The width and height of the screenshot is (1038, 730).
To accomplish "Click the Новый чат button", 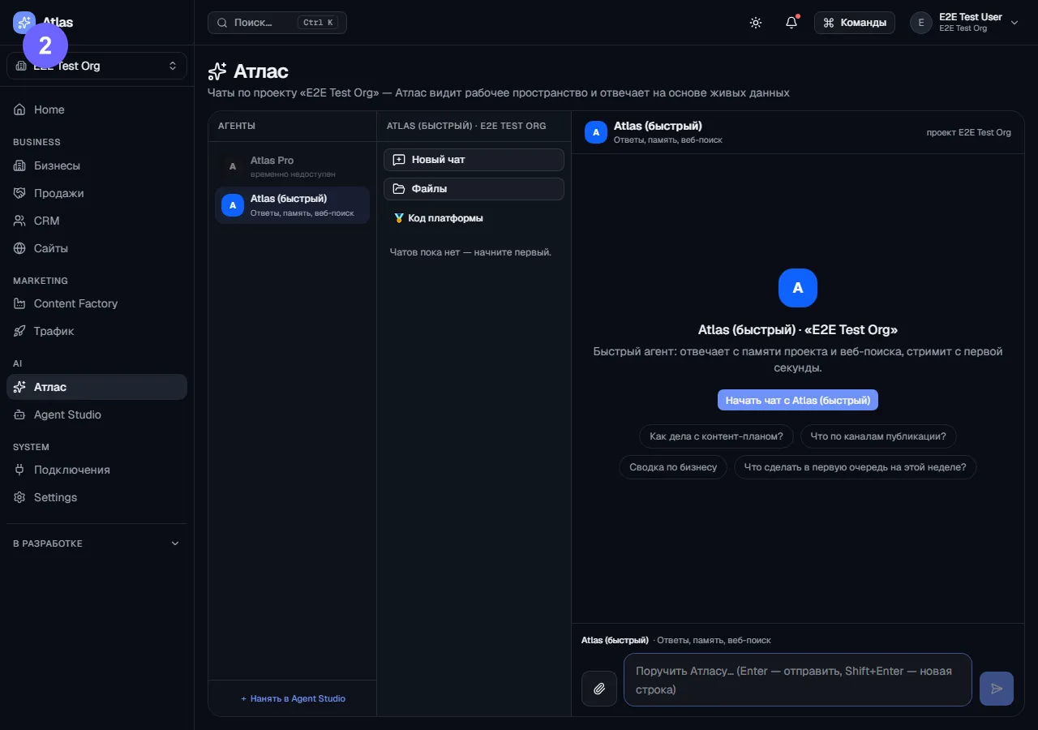I will point(474,160).
